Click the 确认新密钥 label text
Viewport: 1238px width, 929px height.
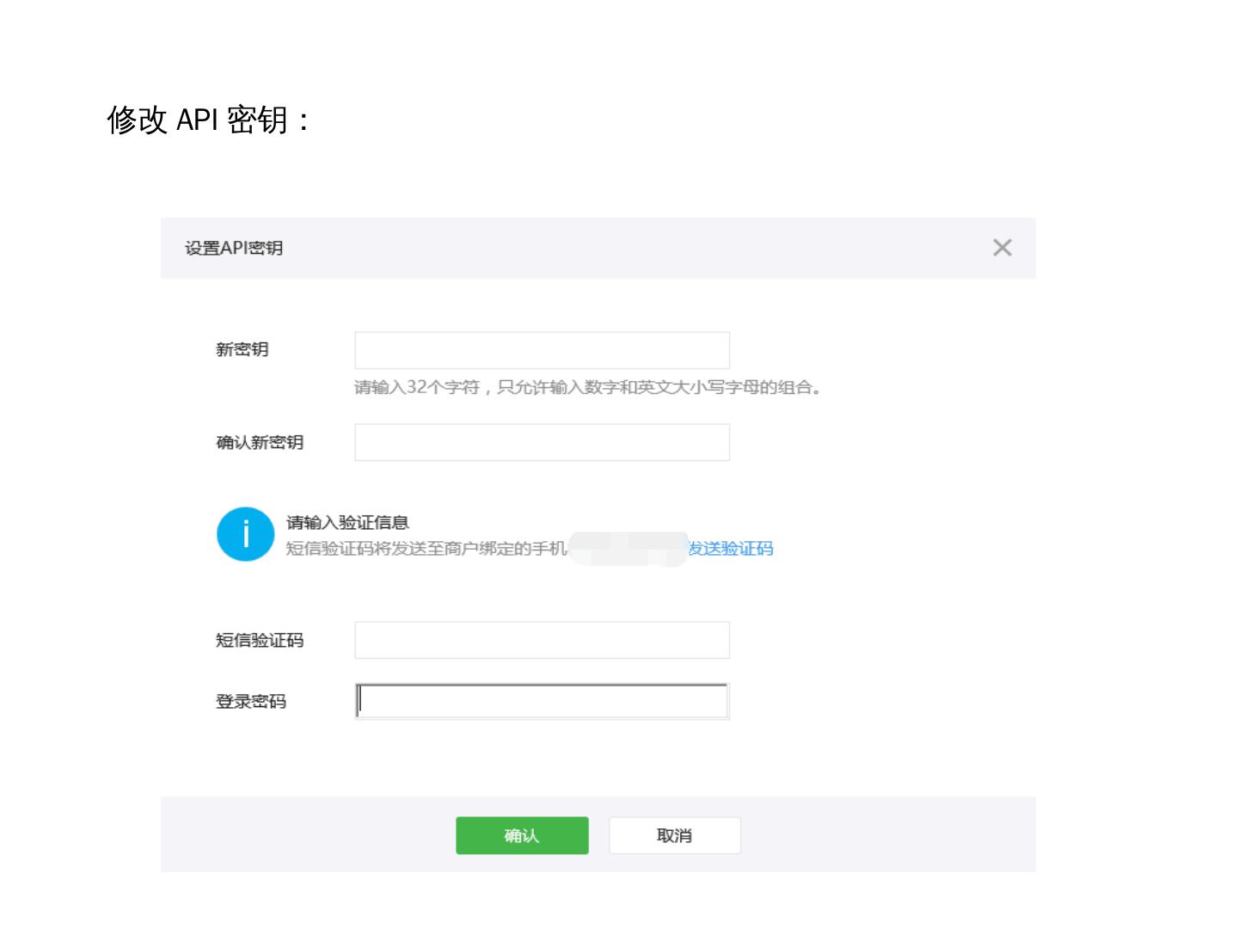coord(259,442)
